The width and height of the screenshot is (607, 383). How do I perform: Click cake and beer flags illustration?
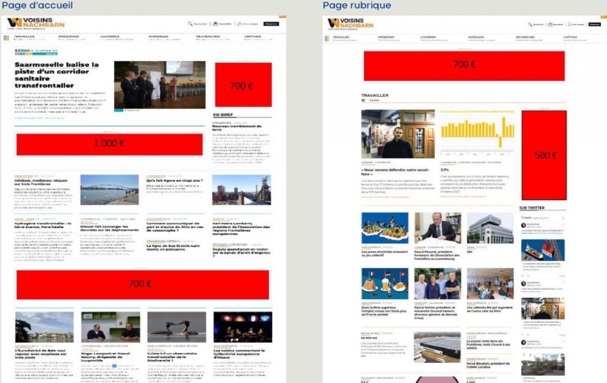tap(385, 284)
